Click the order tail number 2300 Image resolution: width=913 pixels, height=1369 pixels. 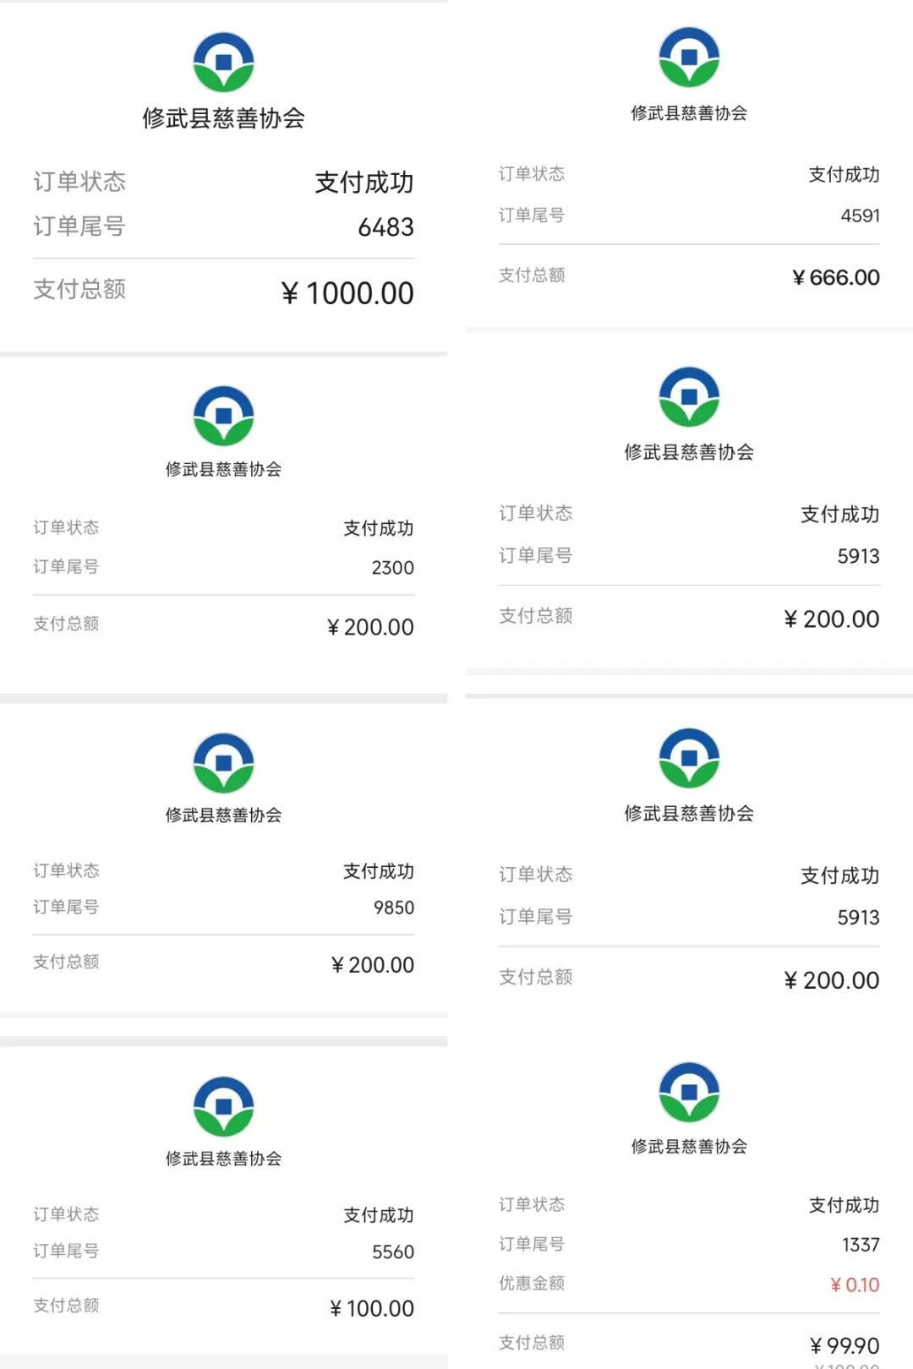(x=392, y=568)
